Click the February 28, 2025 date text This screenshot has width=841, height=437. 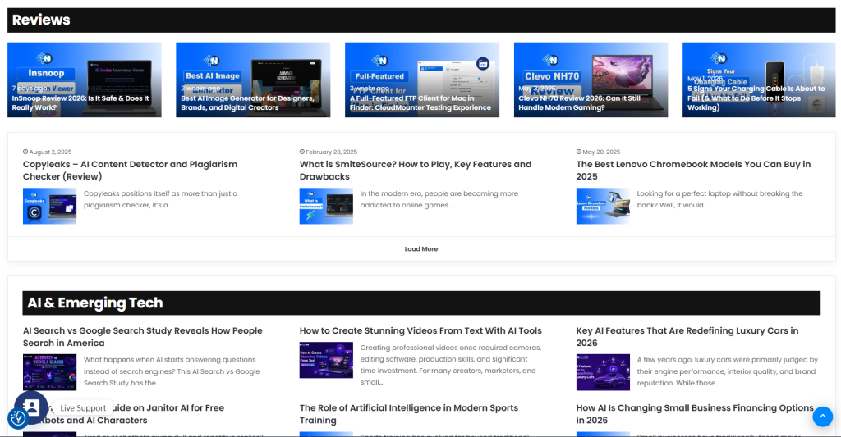332,152
